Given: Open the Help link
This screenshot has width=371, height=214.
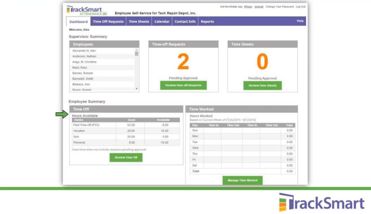Looking at the screenshot, I should (300, 21).
